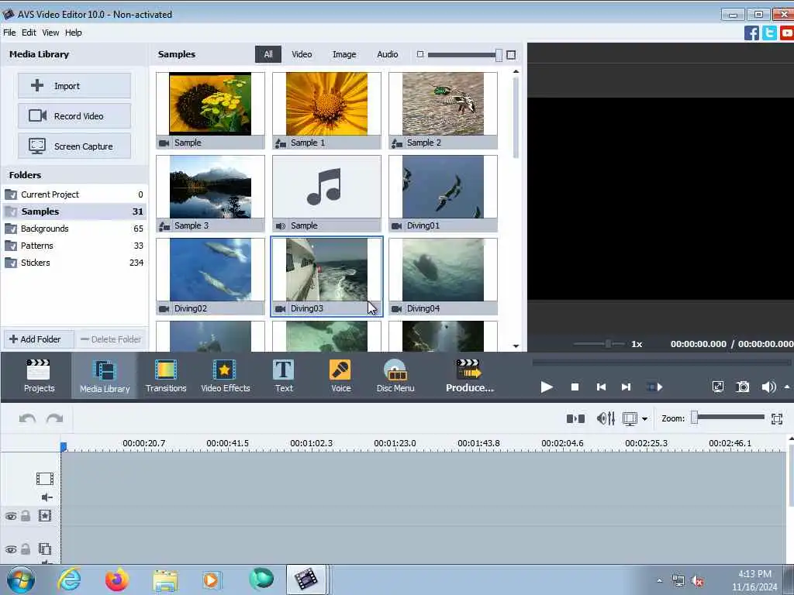Click Delete Folder button
Screen dimensions: 794x595
(x=111, y=339)
